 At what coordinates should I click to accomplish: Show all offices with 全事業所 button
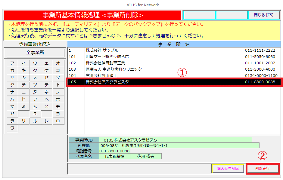[x=35, y=53]
